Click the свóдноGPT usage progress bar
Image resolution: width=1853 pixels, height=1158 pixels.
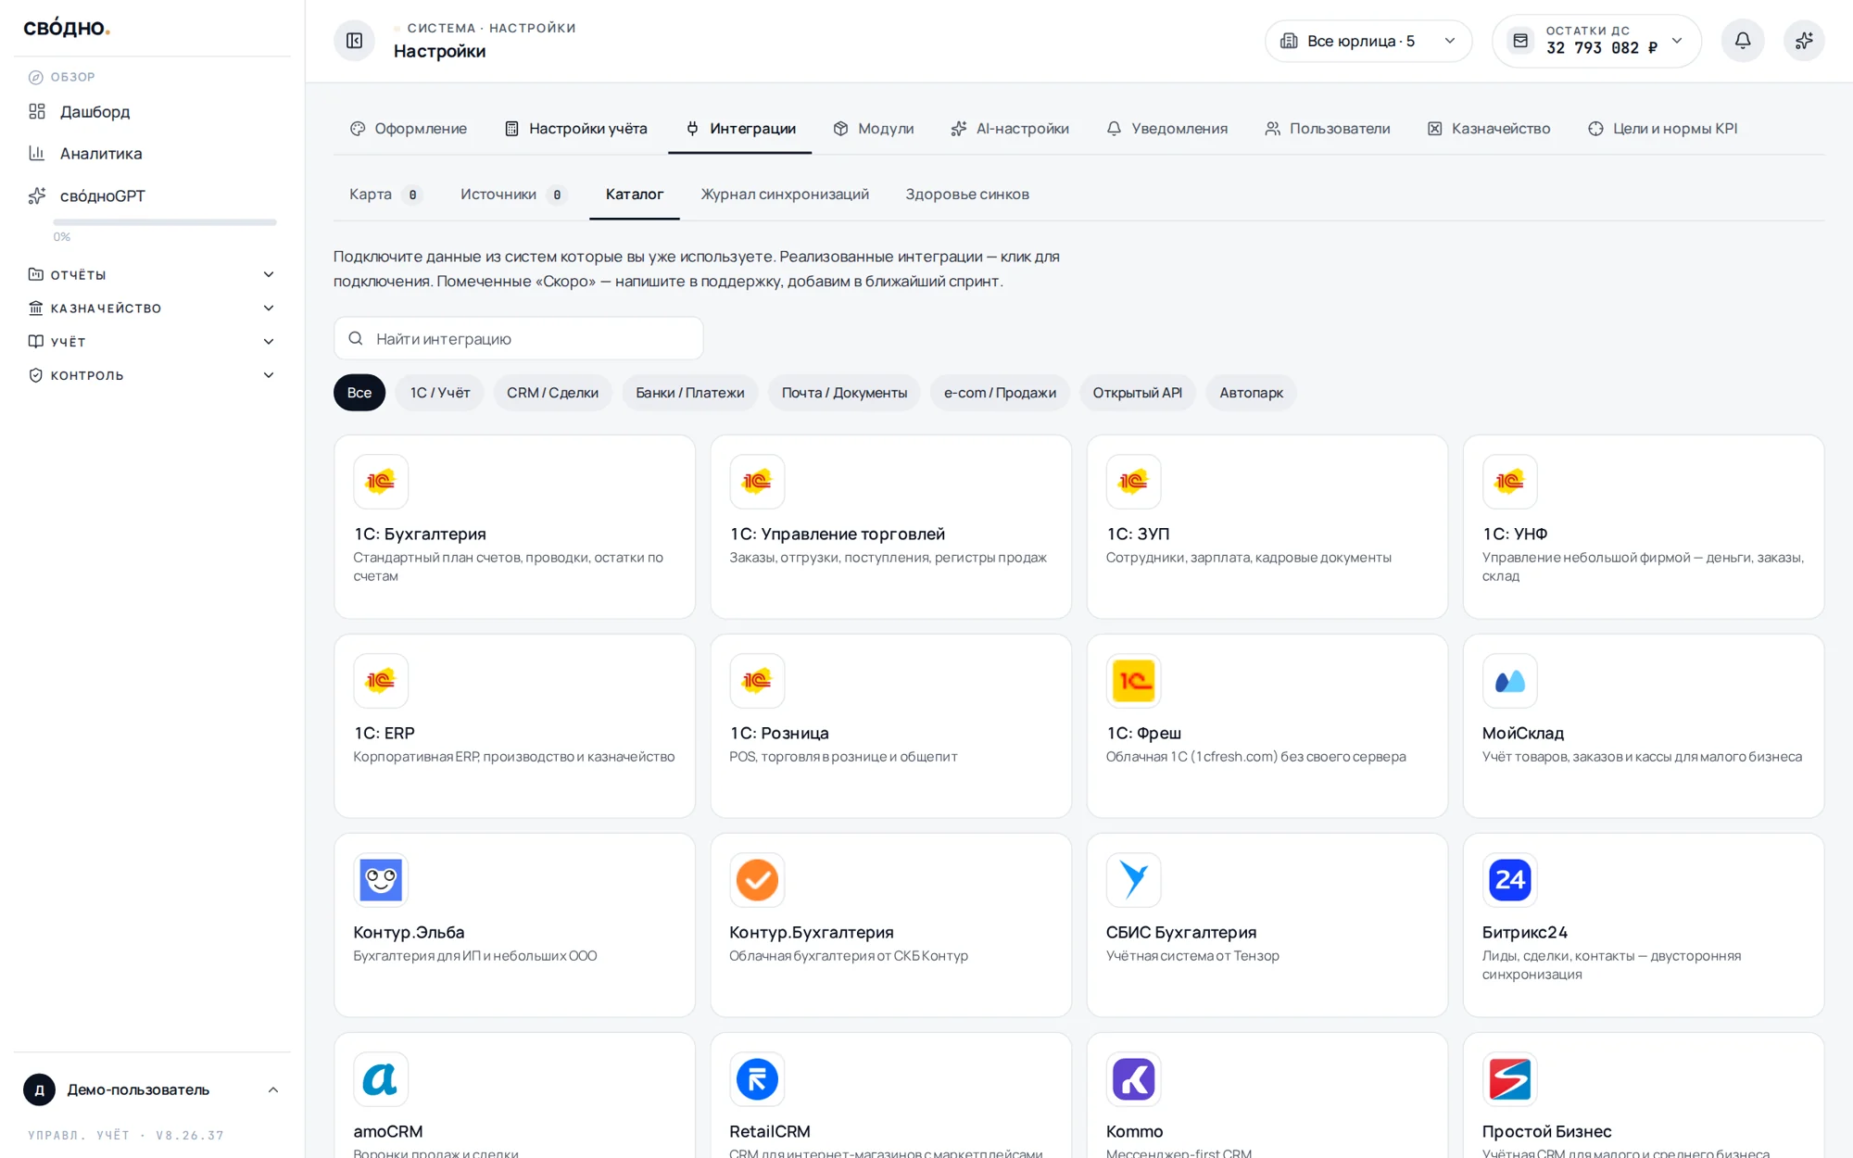165,222
